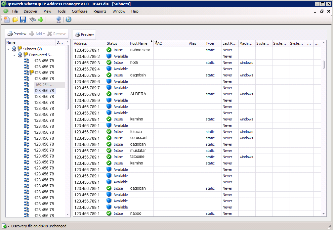
Task: Click the InUse checkmark icon for hoth
Action: (x=109, y=63)
